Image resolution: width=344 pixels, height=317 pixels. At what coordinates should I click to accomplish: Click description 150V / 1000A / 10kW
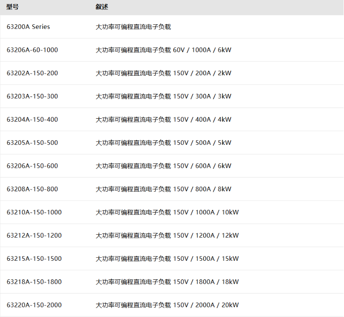coord(167,213)
